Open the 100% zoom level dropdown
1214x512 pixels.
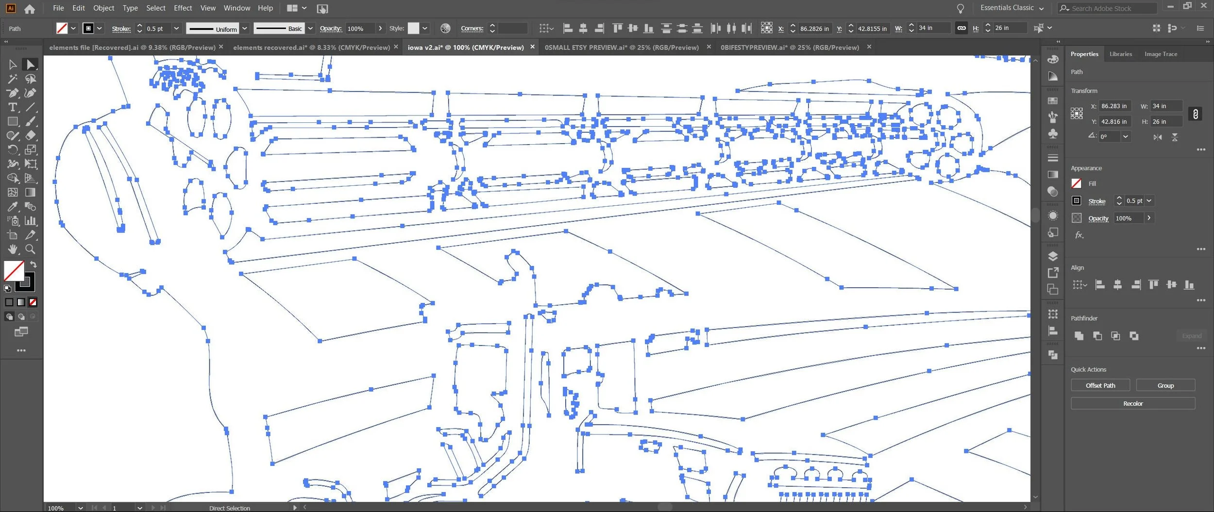(x=80, y=508)
